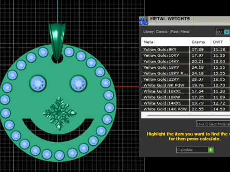Select the right eye gemstone
The image size is (230, 172).
78,84
